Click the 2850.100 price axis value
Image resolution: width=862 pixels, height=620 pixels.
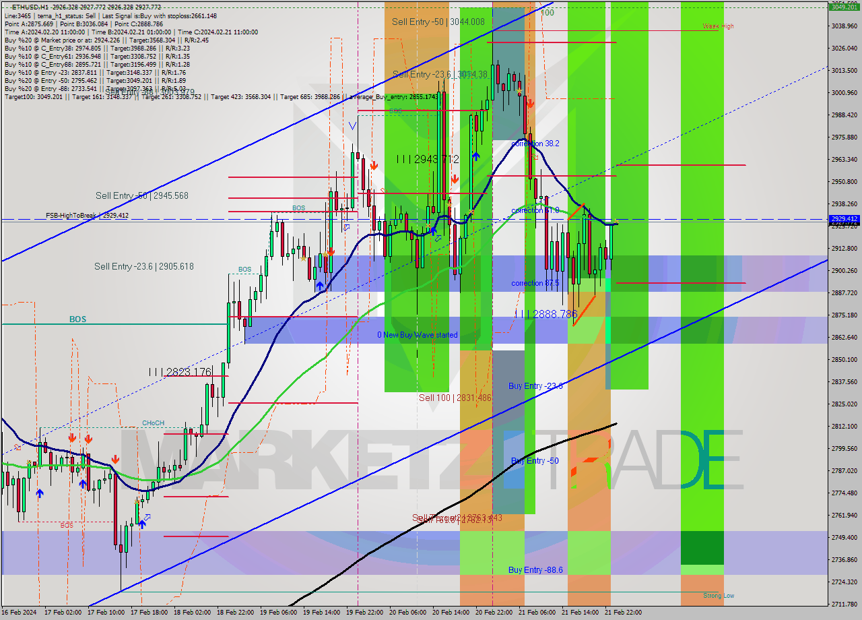coord(844,359)
